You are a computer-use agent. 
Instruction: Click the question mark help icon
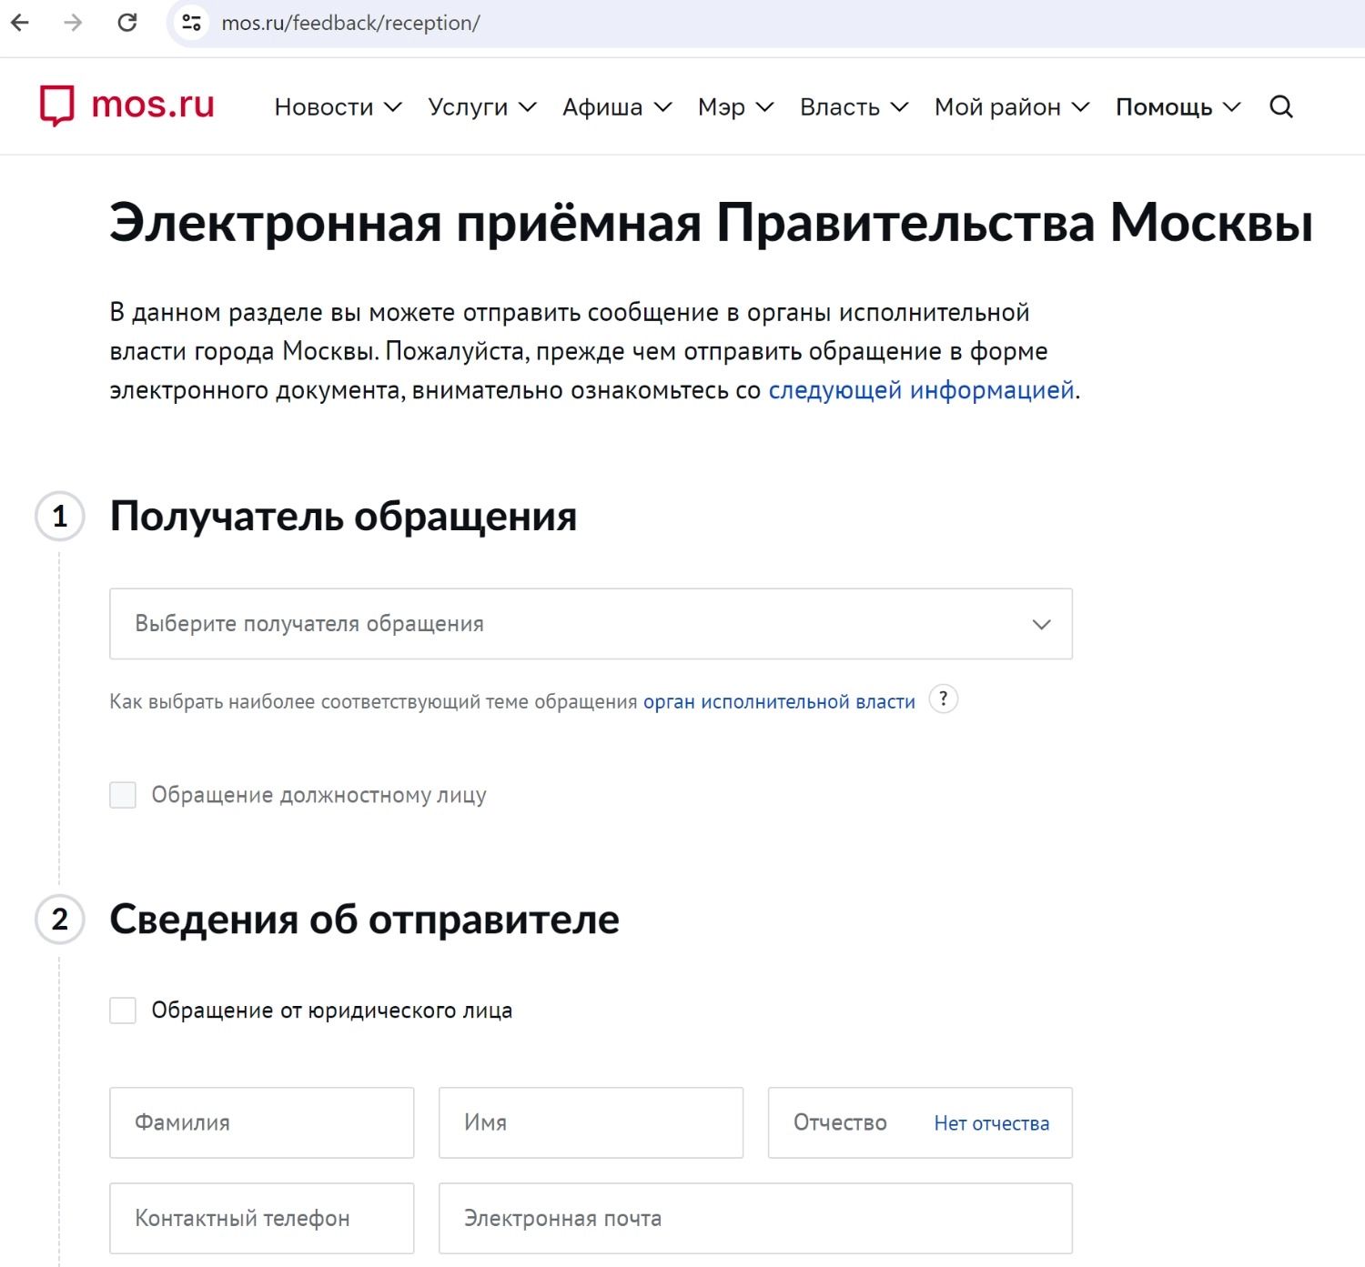point(943,699)
